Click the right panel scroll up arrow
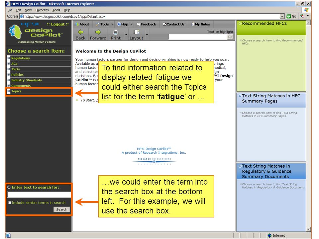319x239 pixels. [x=308, y=23]
